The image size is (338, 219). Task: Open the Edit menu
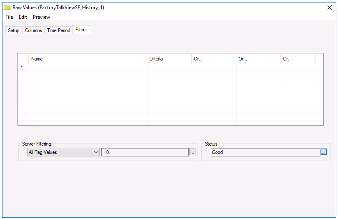coord(23,17)
